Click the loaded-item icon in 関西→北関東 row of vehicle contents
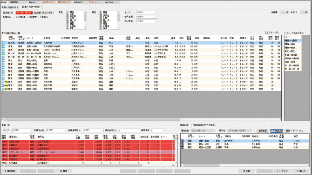 (182, 147)
